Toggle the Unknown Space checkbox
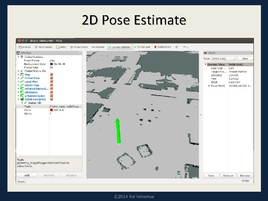Viewport: 268px width, 201px height. (52, 96)
